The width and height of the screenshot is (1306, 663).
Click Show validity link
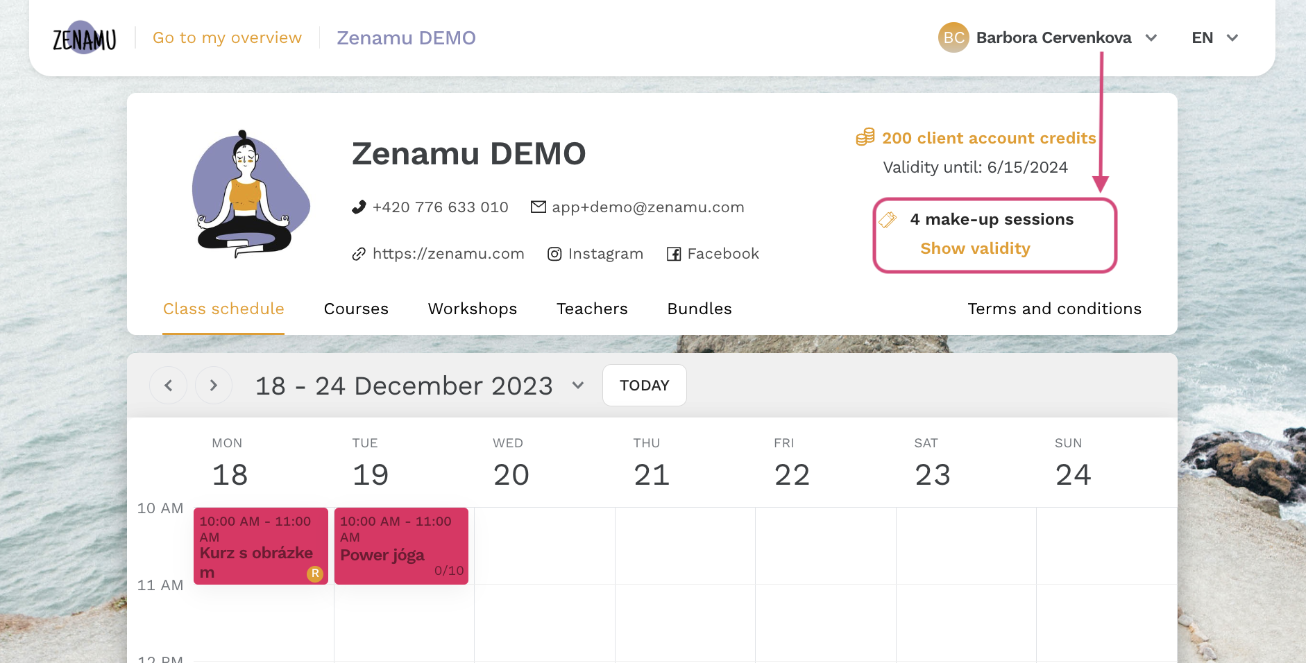pos(975,248)
